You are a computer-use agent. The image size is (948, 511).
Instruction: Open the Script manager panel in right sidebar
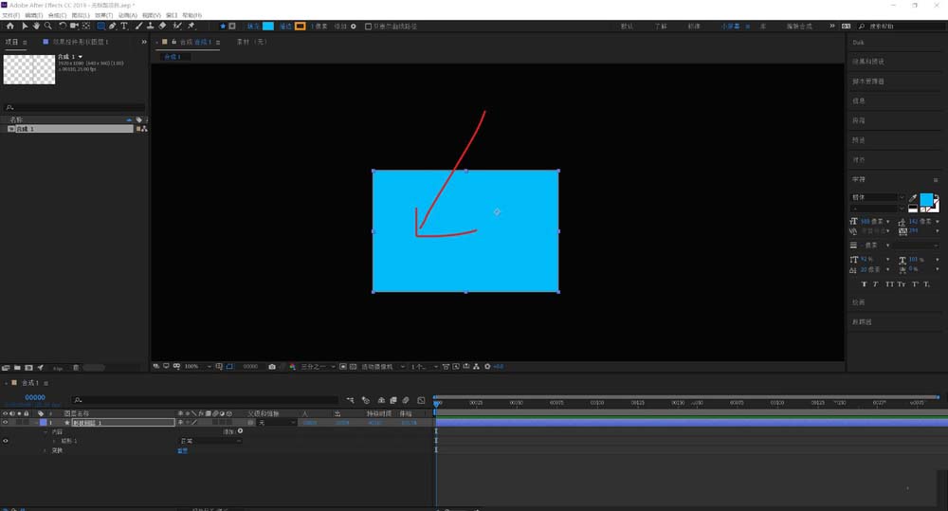pyautogui.click(x=868, y=81)
